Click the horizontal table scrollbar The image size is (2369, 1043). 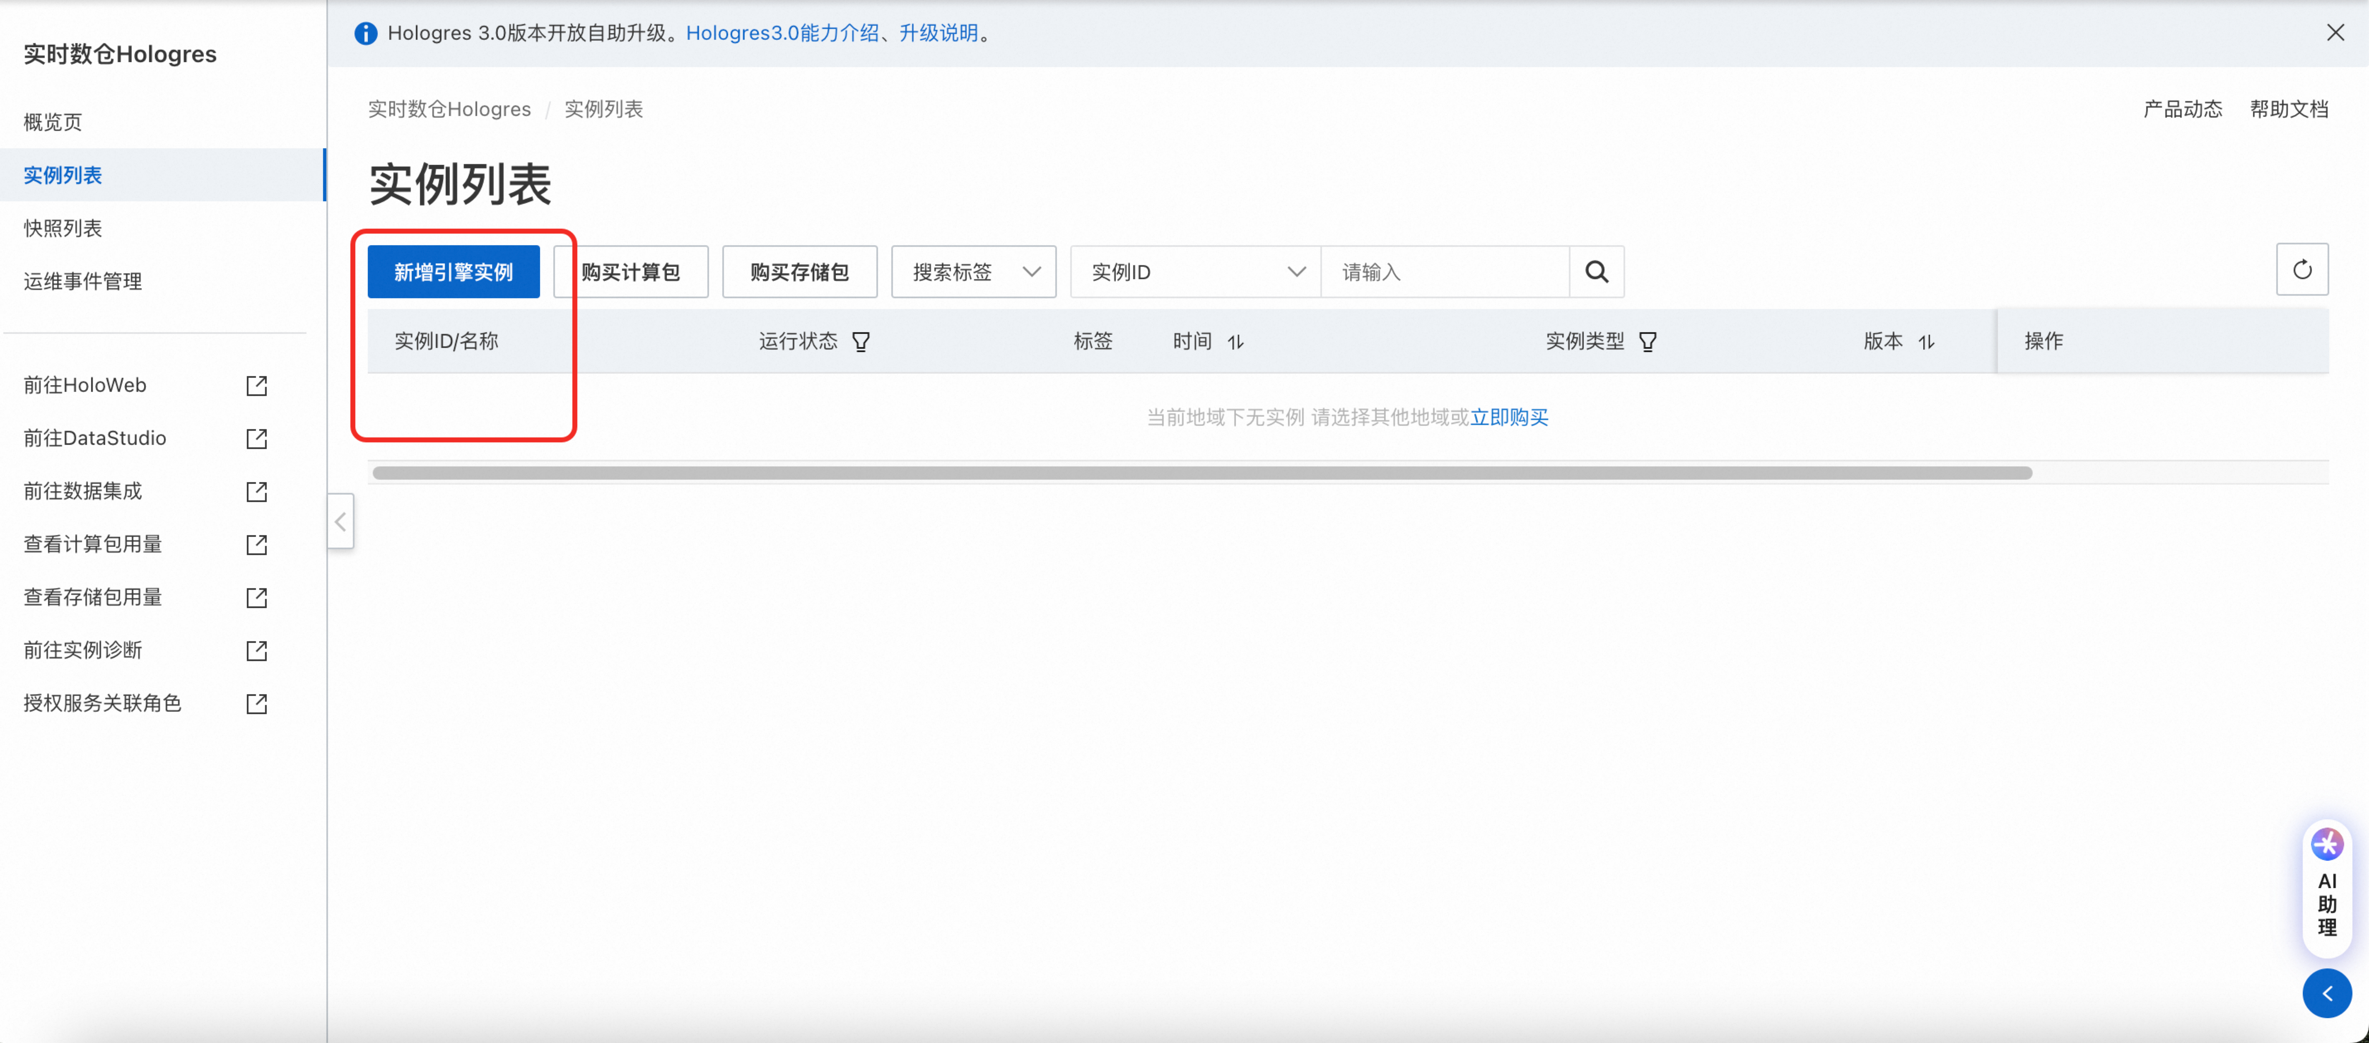click(x=1202, y=473)
